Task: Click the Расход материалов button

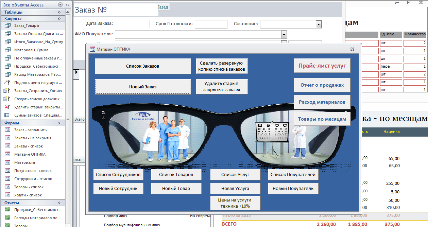Action: pyautogui.click(x=322, y=102)
